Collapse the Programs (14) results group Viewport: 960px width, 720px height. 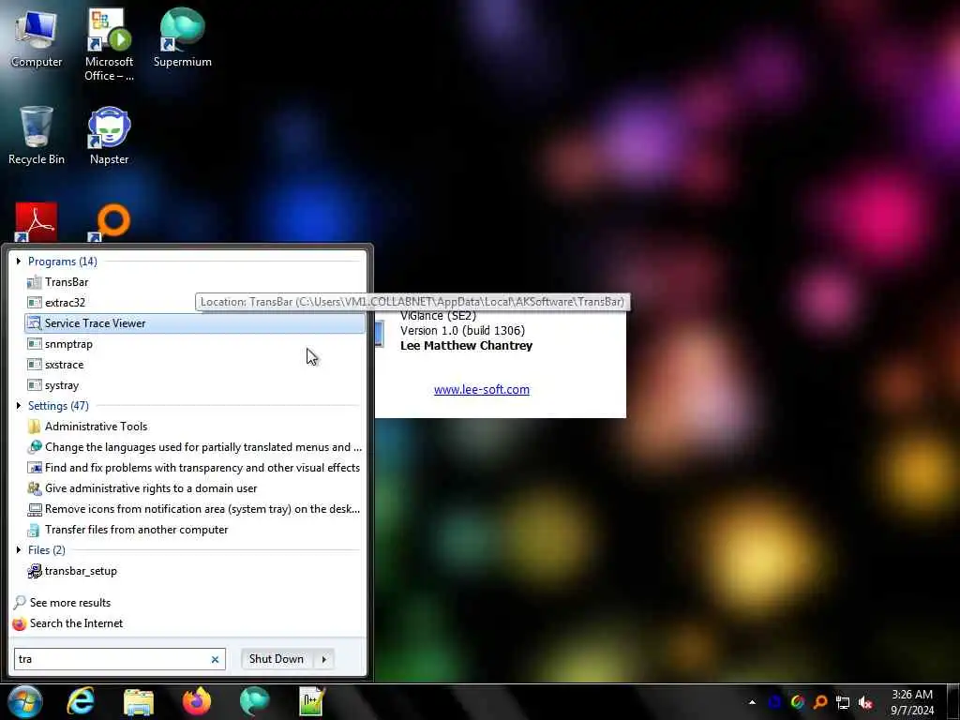coord(19,262)
